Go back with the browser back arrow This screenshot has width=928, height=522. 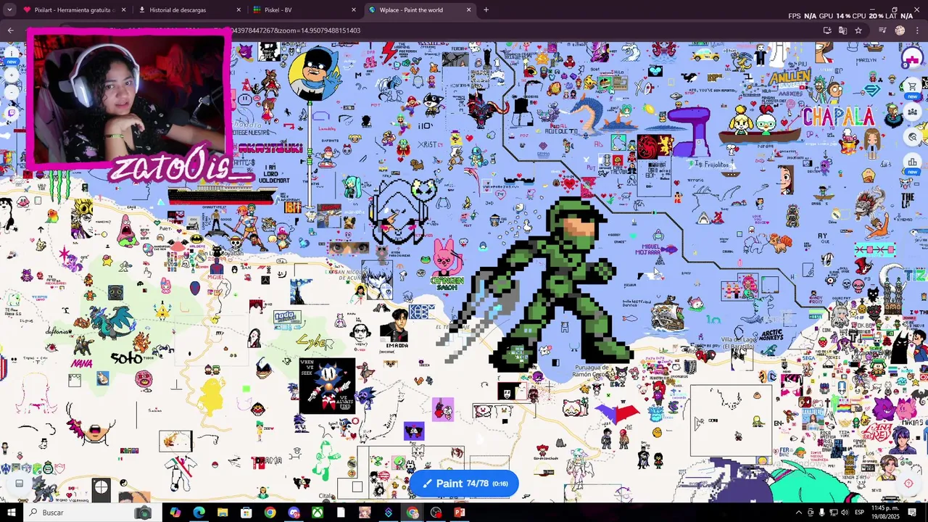coord(10,30)
